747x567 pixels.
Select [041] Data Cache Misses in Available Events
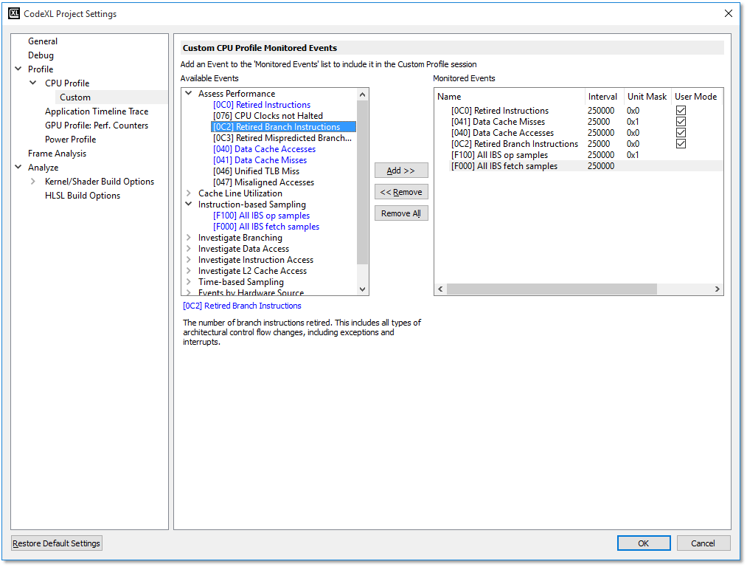point(260,159)
